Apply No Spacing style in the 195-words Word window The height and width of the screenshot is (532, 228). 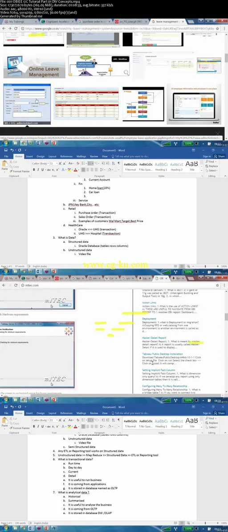pyautogui.click(x=146, y=422)
